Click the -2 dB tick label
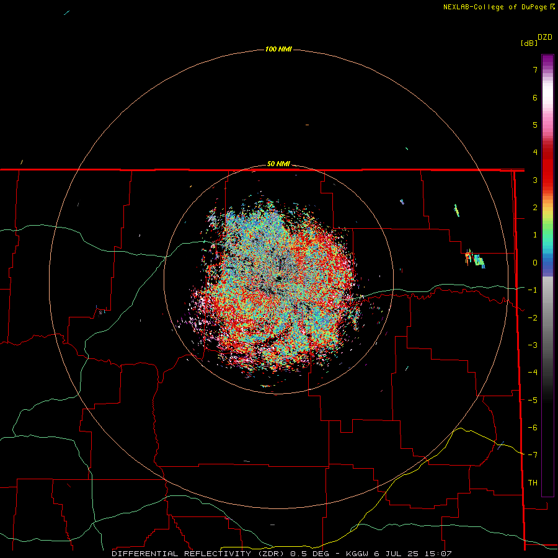558x558 pixels. click(533, 318)
